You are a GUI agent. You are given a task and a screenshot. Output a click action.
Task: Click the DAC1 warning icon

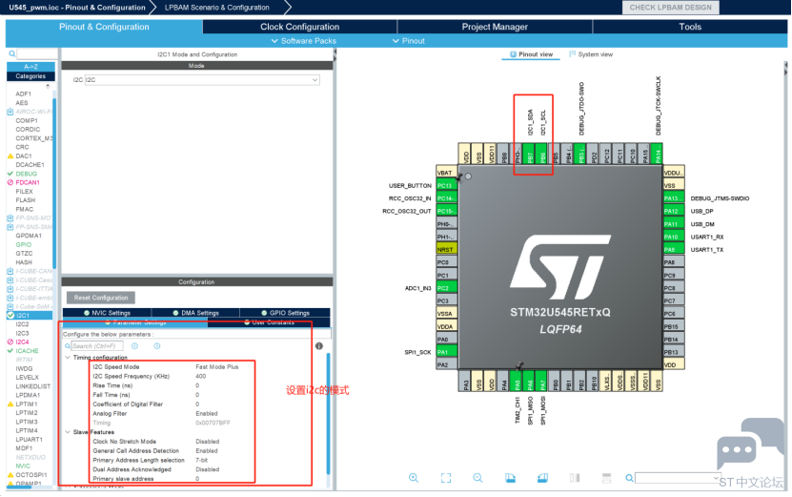tap(10, 156)
